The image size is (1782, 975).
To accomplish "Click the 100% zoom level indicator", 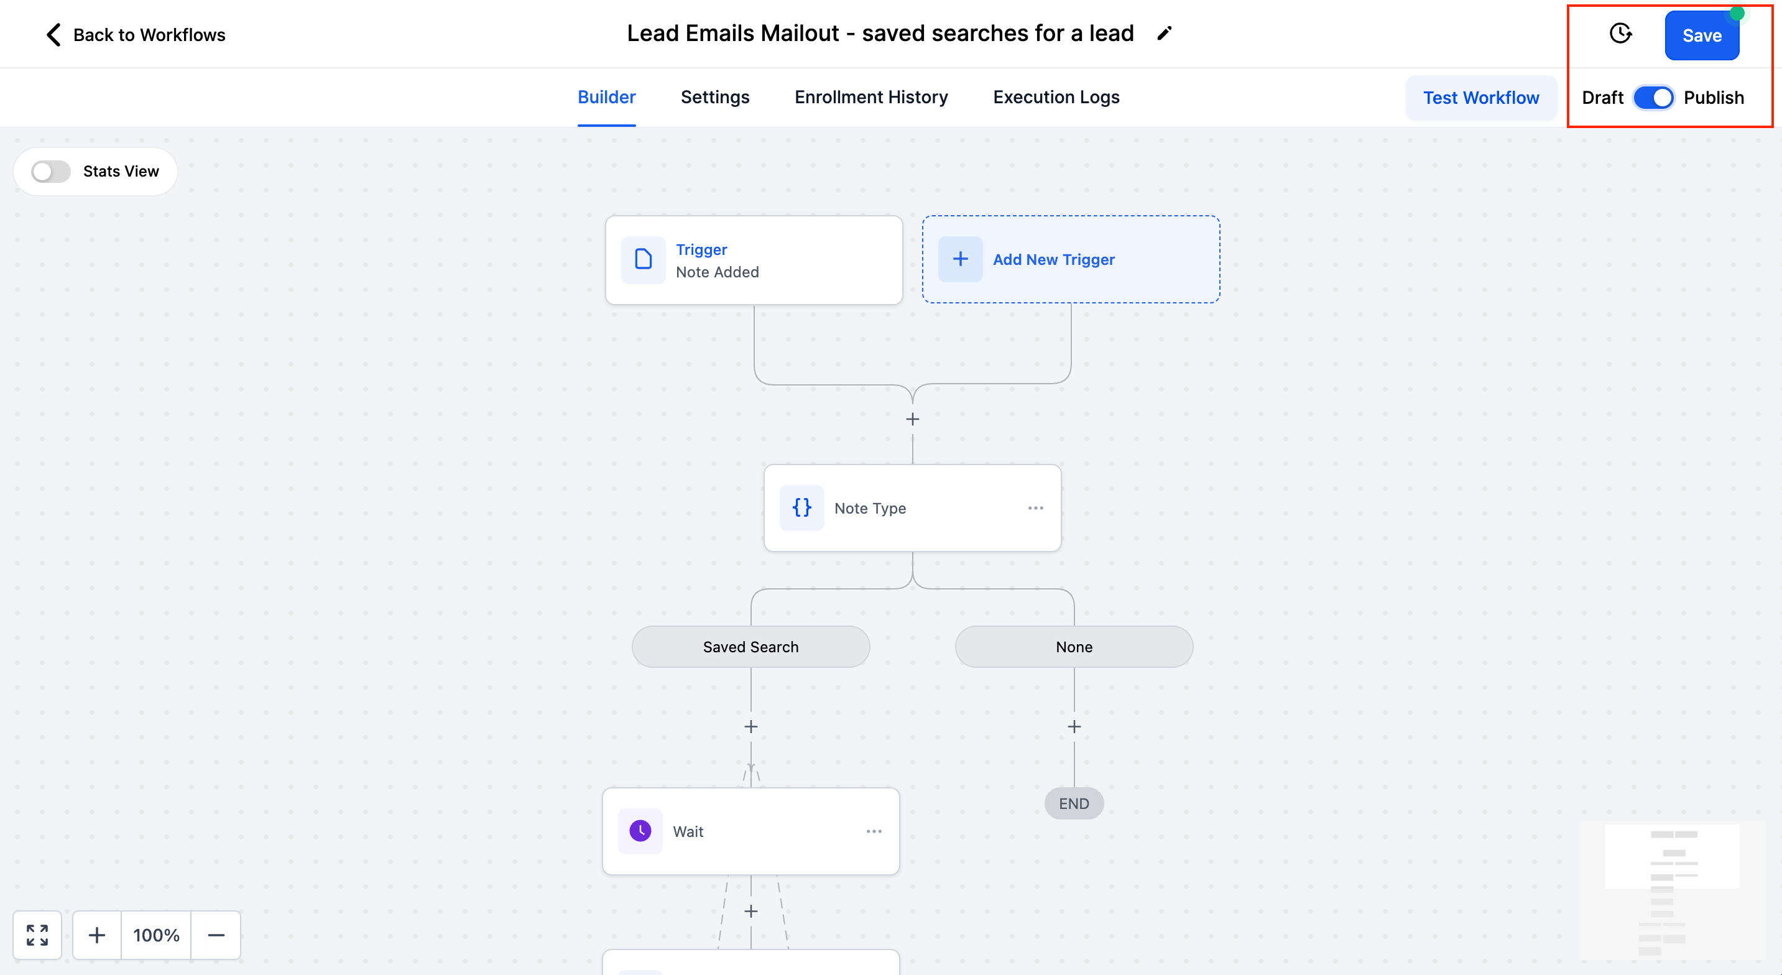I will point(156,935).
